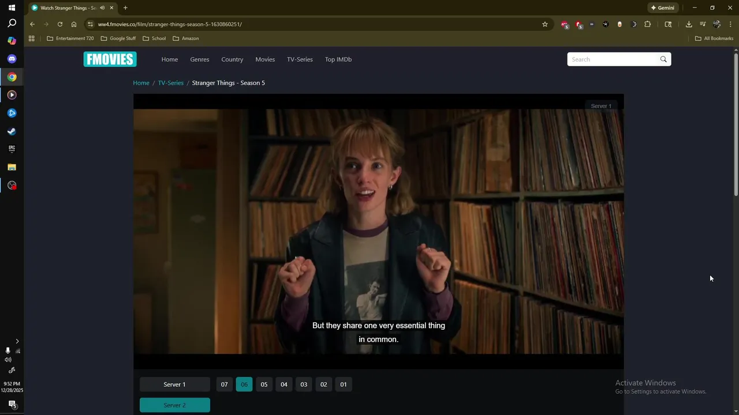Image resolution: width=739 pixels, height=415 pixels.
Task: Reload the page
Action: (x=59, y=24)
